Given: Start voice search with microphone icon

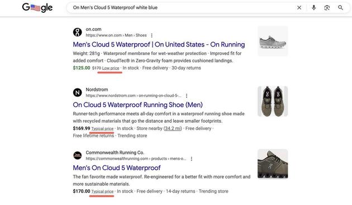Looking at the screenshot, I should tap(314, 8).
